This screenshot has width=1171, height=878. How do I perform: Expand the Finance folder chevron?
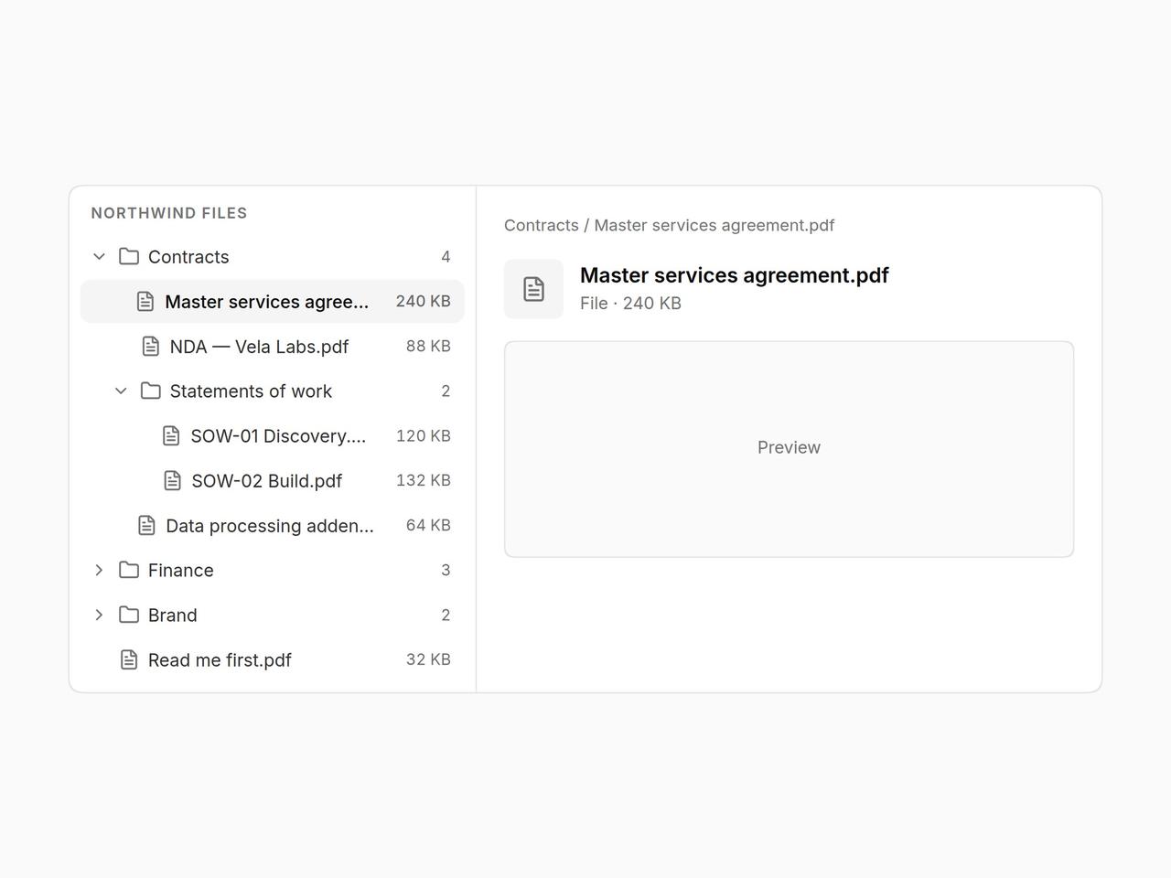tap(99, 571)
